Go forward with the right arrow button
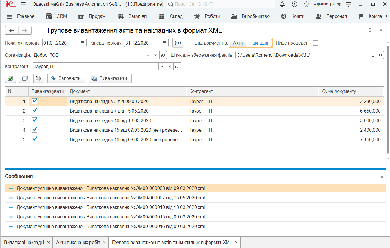Screen dimensions: 390x248 25,30
